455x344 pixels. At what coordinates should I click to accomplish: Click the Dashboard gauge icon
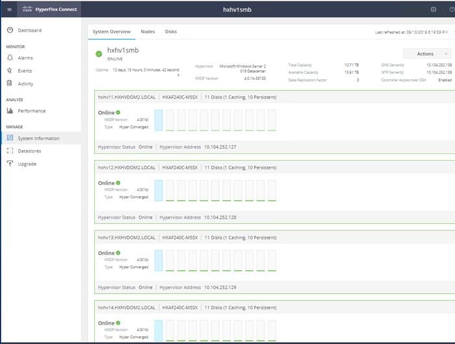pyautogui.click(x=10, y=30)
